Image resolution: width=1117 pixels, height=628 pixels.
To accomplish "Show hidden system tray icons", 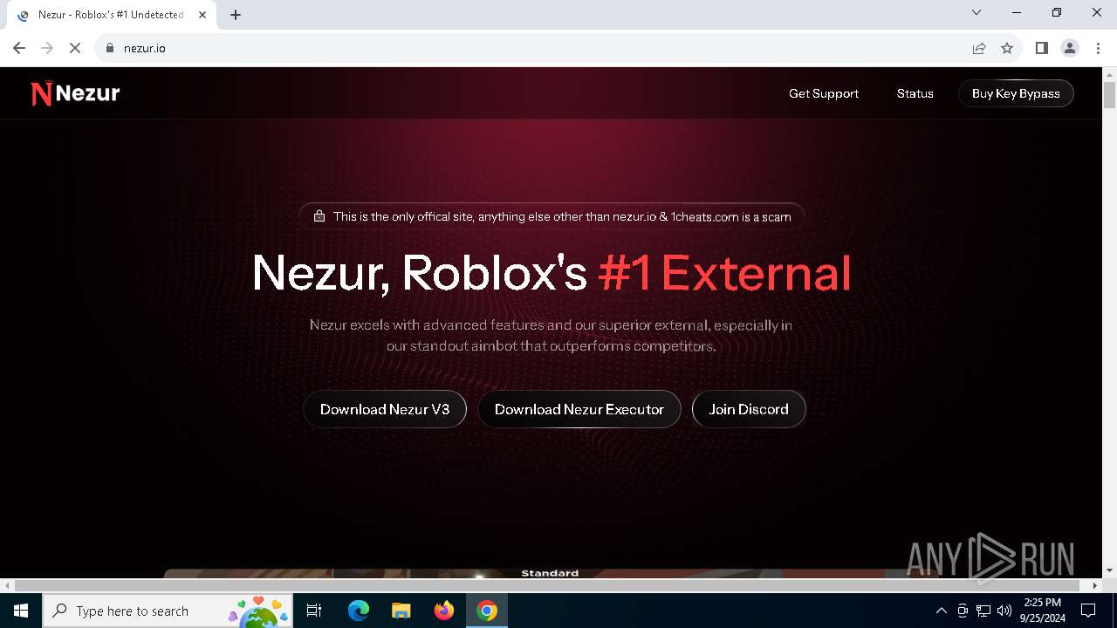I will 941,611.
